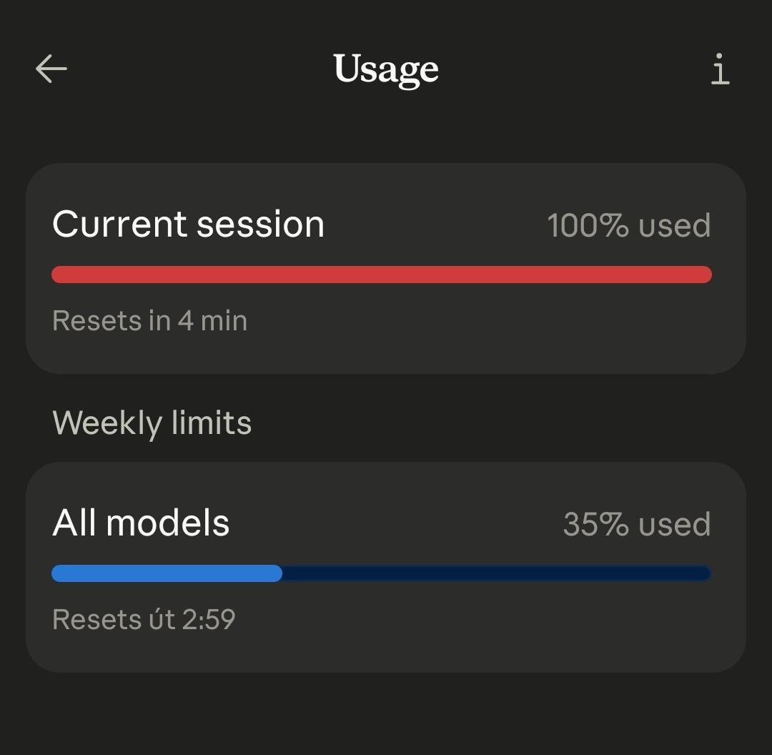Tap the left end of blue progress bar
The image size is (772, 755).
click(61, 573)
